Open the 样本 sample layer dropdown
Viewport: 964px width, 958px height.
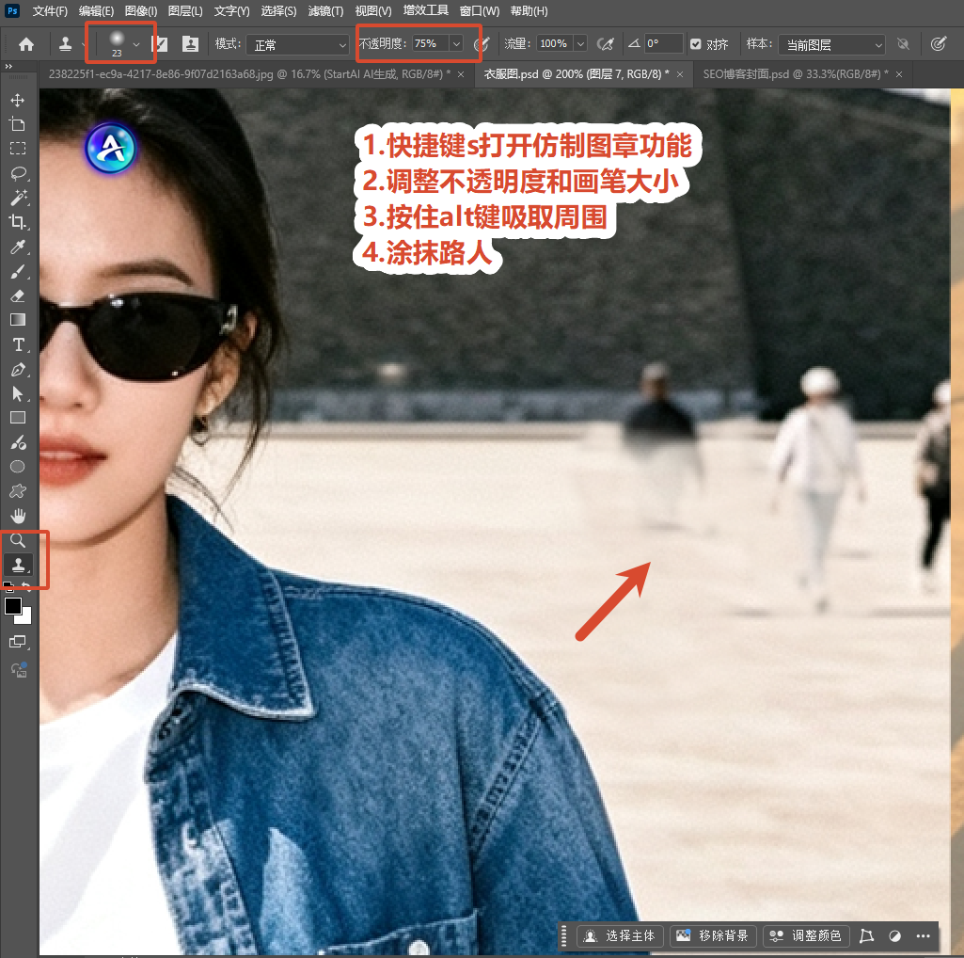tap(831, 44)
